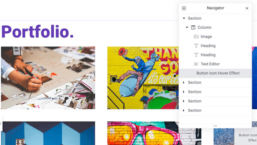The height and width of the screenshot is (145, 257).
Task: Expand the last Section in Navigator
Action: point(184,110)
